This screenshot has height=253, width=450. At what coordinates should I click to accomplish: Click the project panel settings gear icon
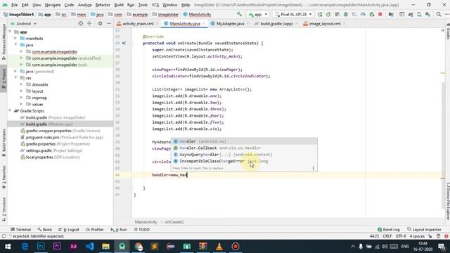100,23
